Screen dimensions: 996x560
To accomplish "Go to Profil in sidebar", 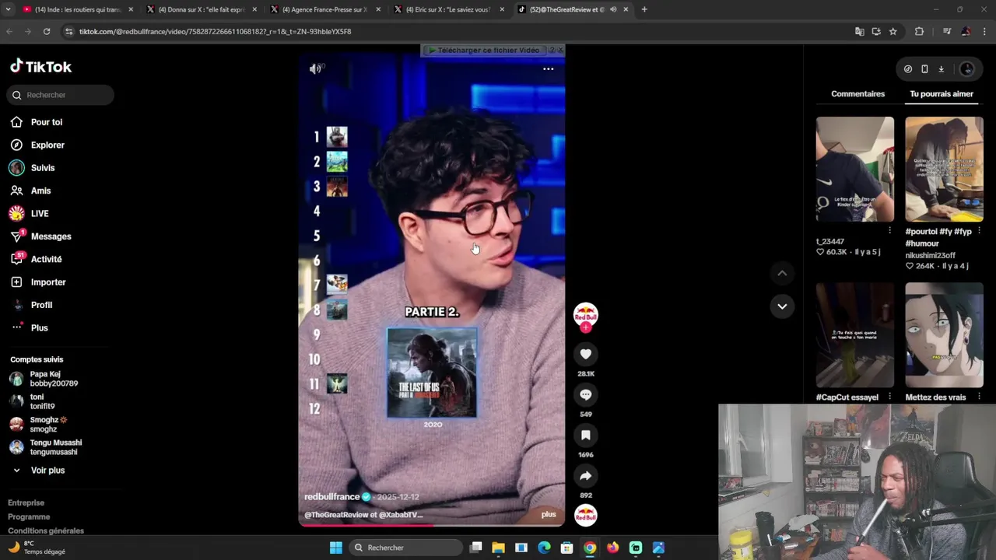I will [x=41, y=305].
